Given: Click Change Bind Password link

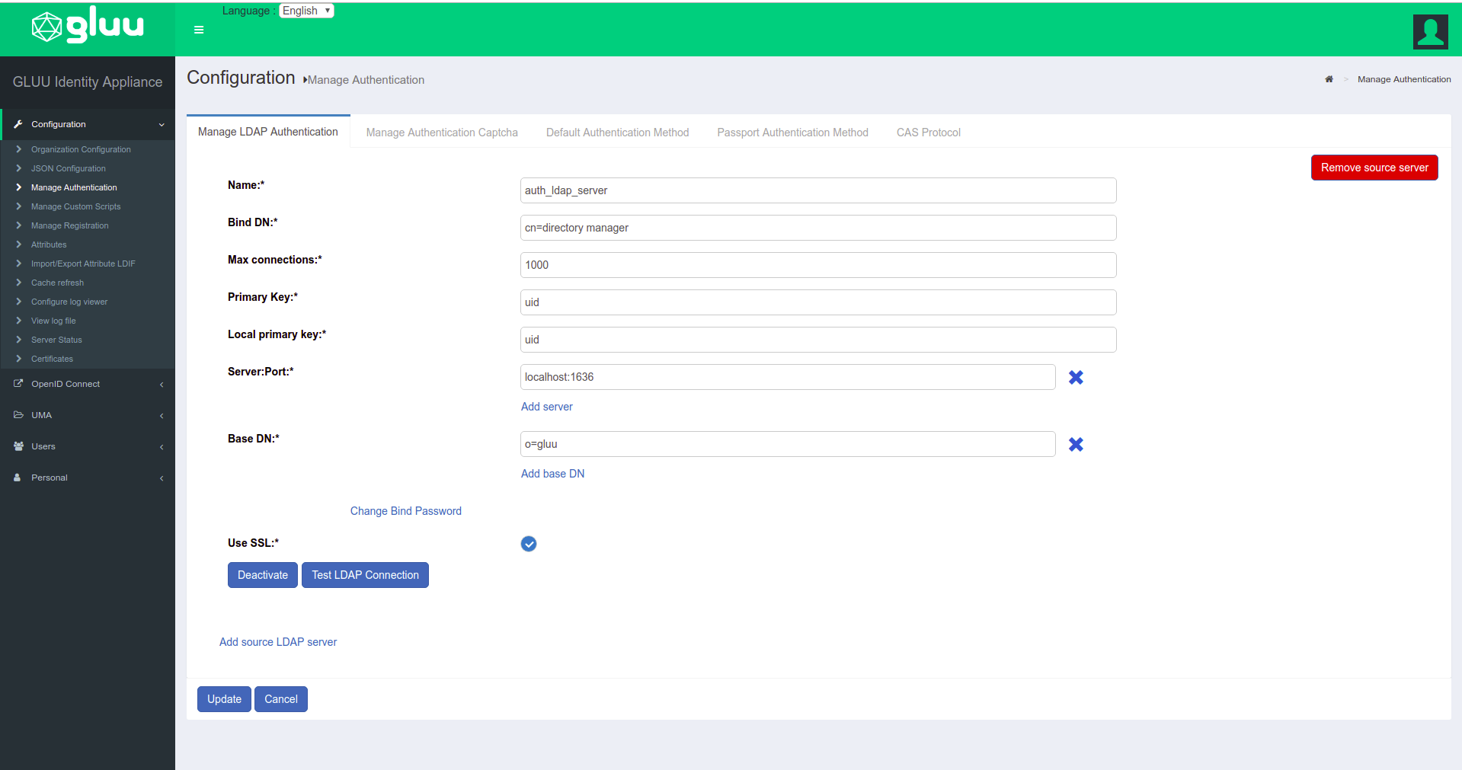Looking at the screenshot, I should pos(405,511).
